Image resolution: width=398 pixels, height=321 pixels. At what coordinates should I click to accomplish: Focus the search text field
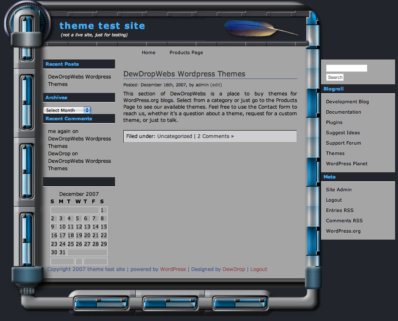coord(346,68)
